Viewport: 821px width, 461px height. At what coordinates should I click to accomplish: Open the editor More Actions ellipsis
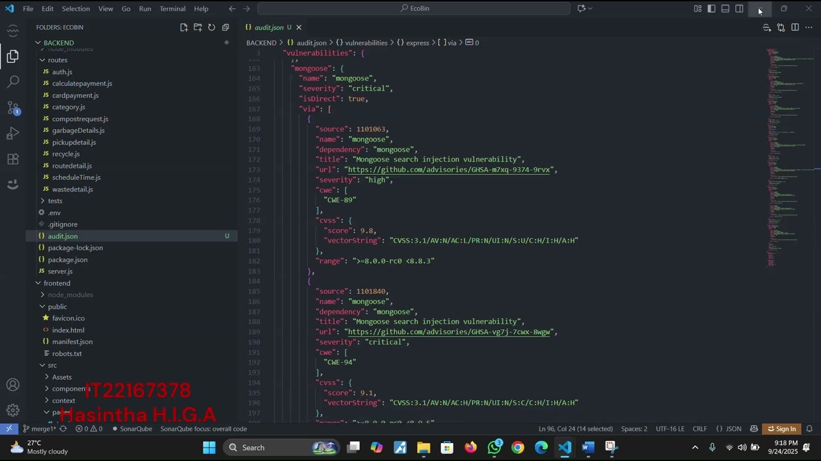[809, 28]
